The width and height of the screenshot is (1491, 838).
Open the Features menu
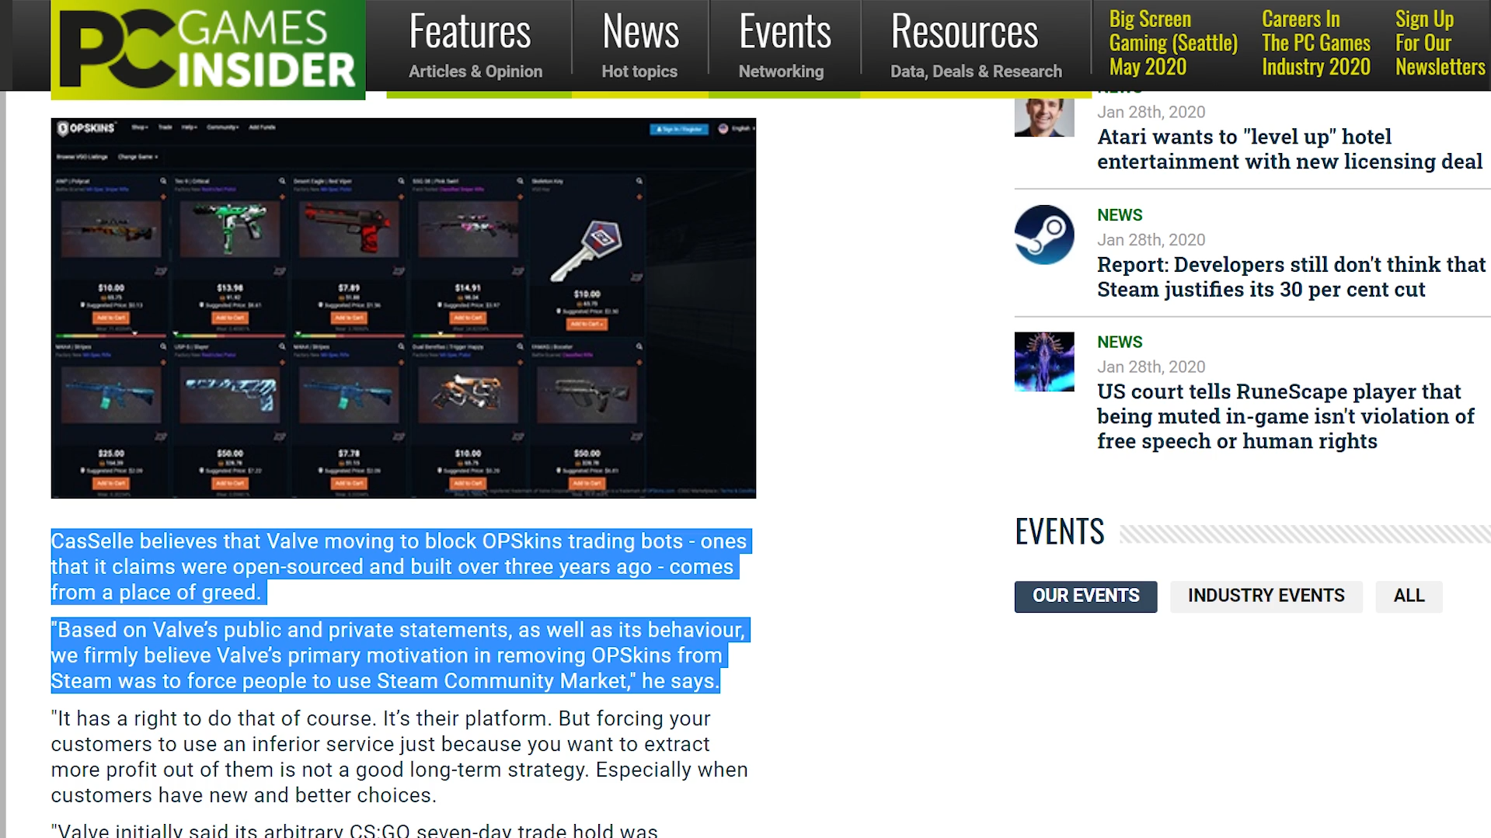[x=476, y=45]
